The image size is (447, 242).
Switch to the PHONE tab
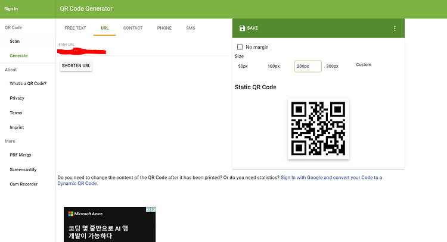[x=164, y=28]
